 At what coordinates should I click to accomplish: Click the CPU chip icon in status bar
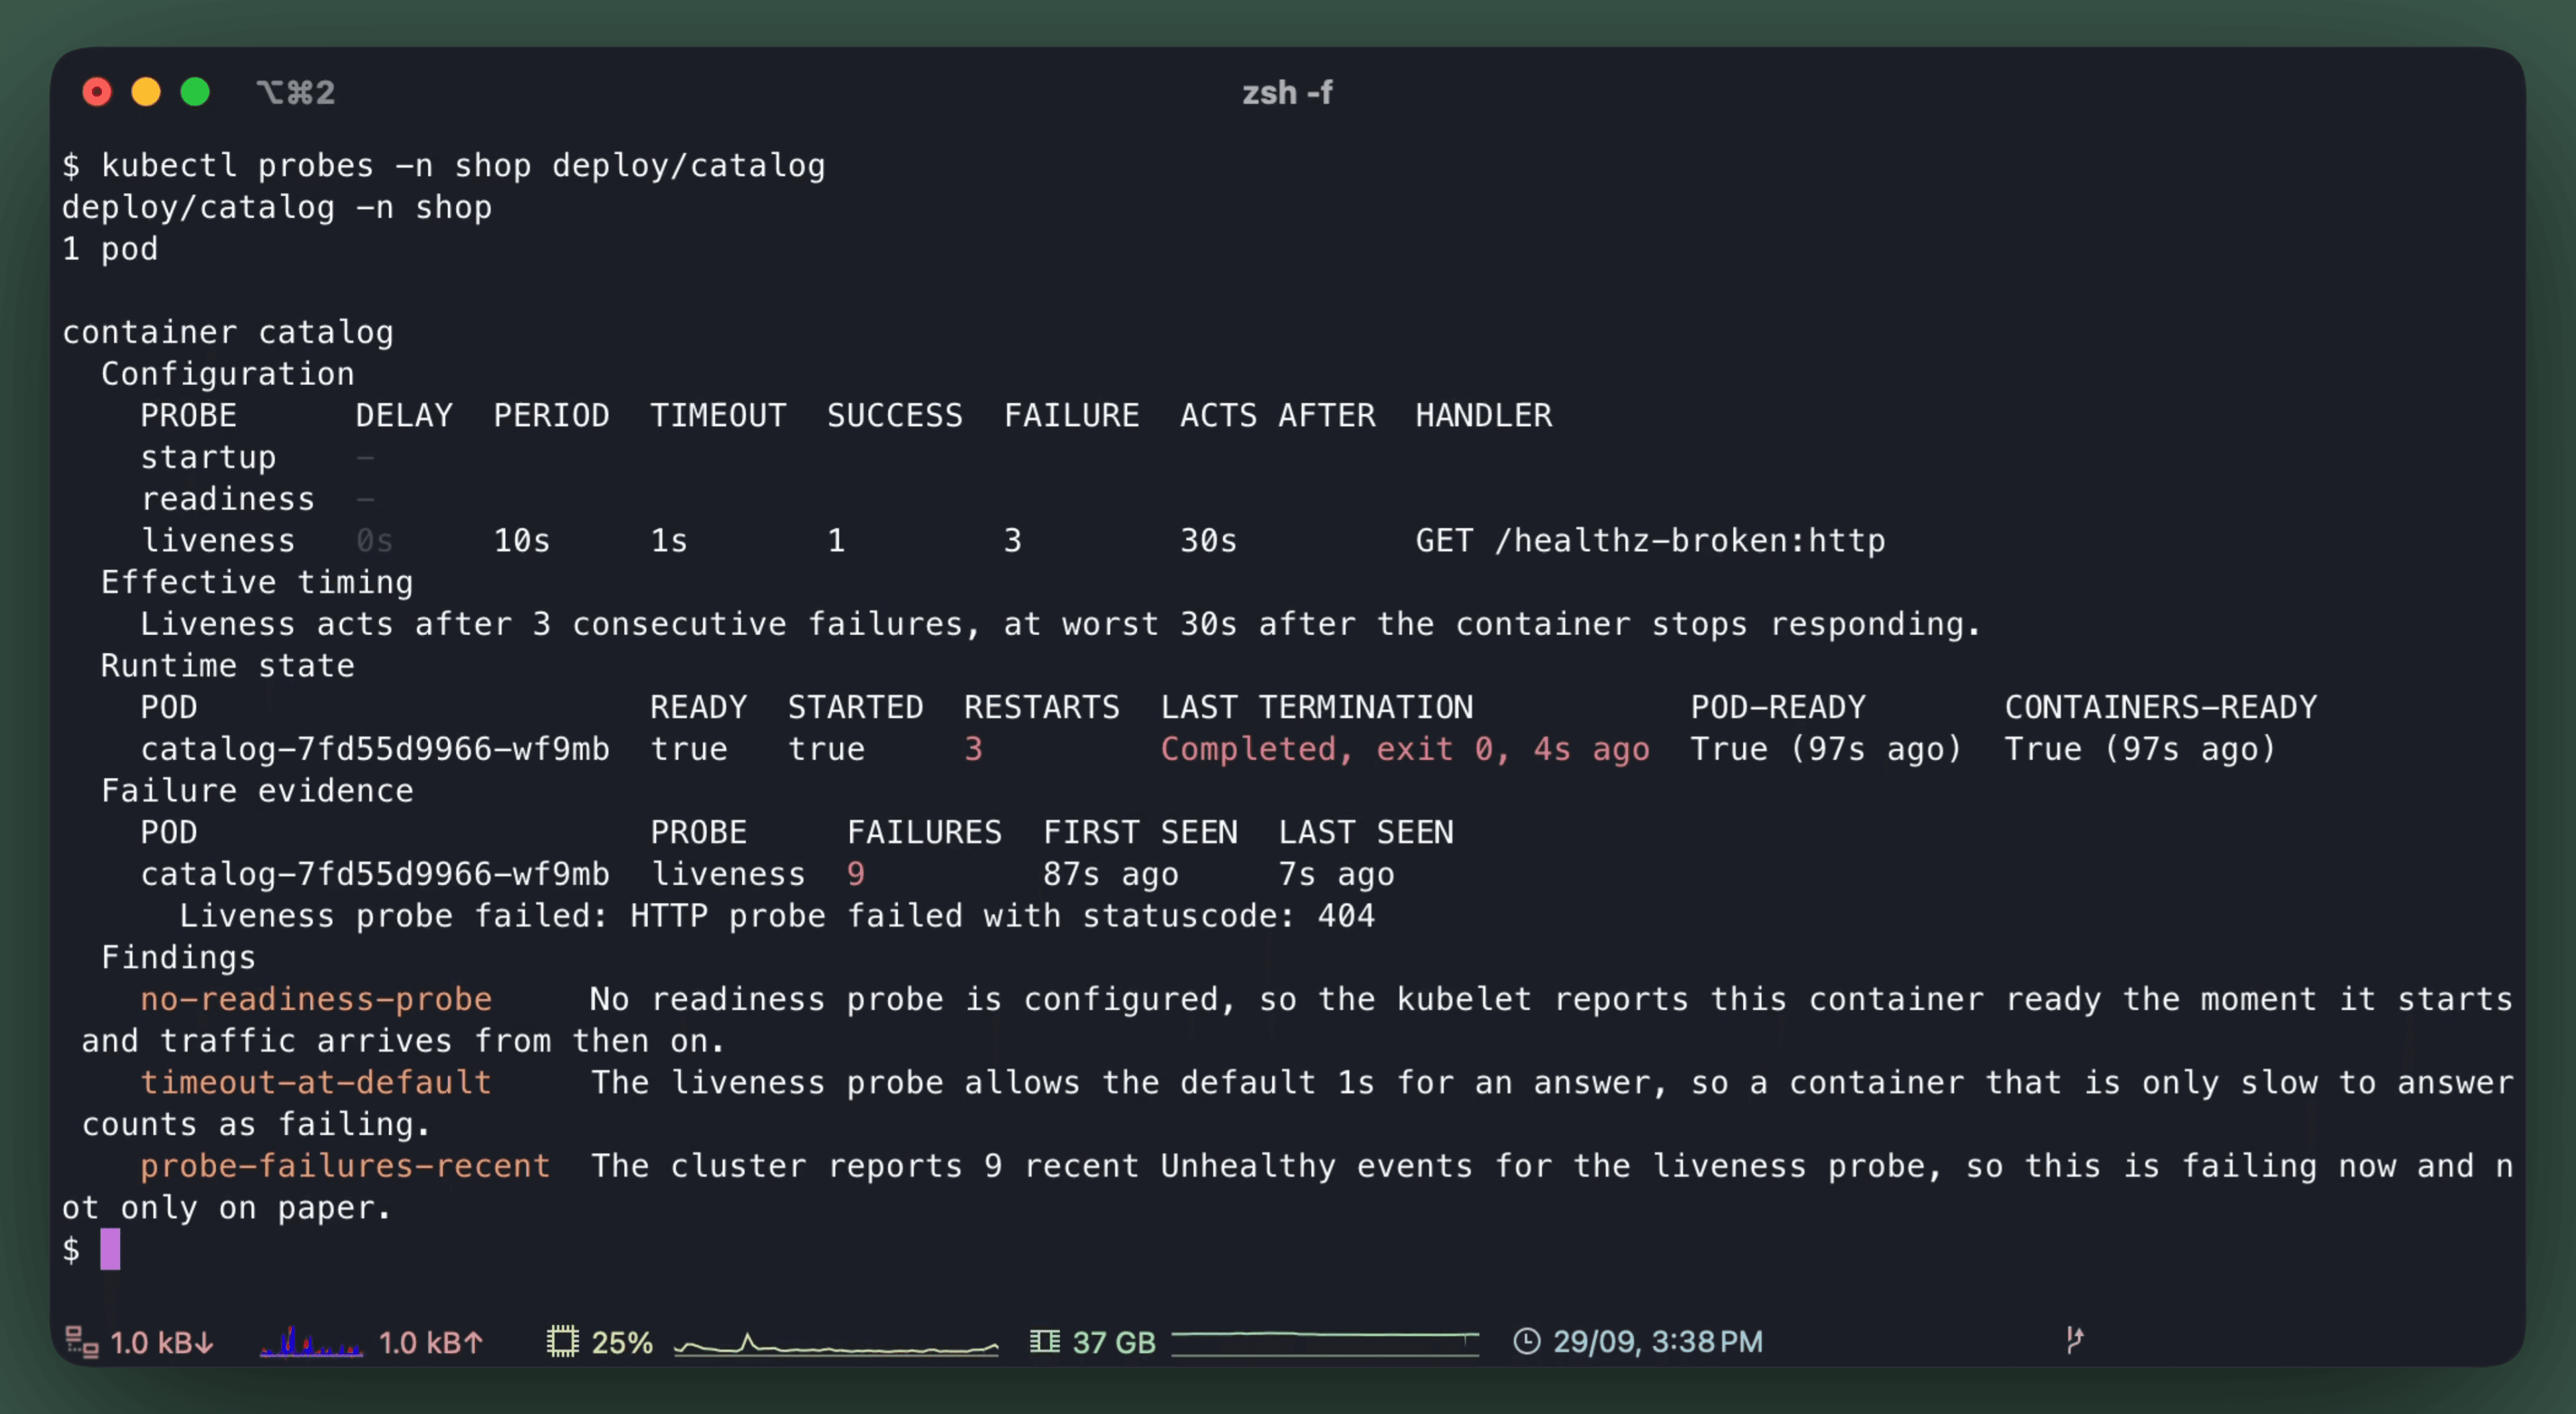click(x=563, y=1342)
